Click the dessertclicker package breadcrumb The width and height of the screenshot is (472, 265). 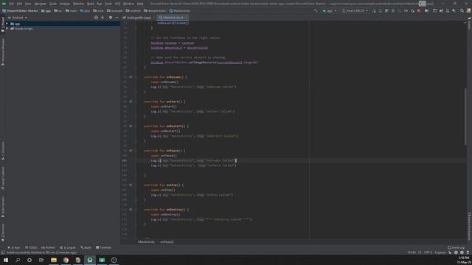point(155,10)
